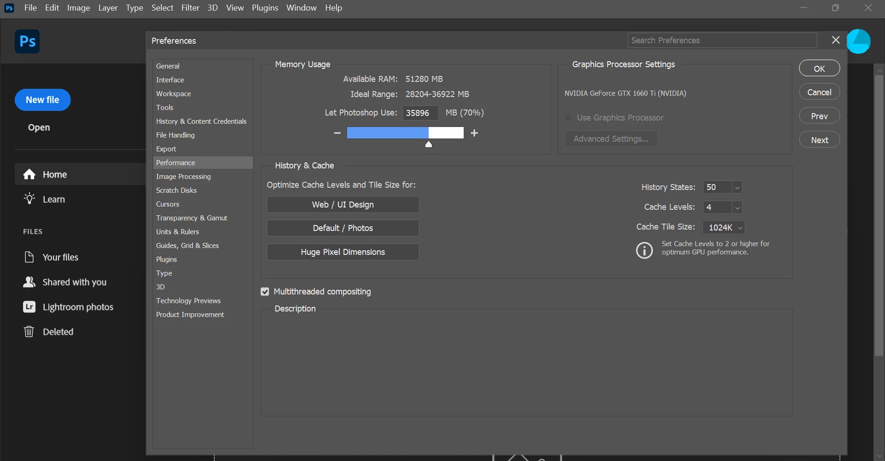
Task: Select File Handling category
Action: click(x=203, y=135)
